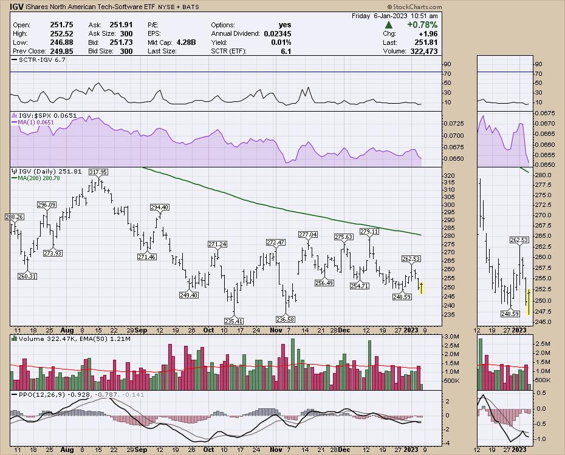Click the purple MA(1) legend line
565x455 pixels.
(13, 122)
